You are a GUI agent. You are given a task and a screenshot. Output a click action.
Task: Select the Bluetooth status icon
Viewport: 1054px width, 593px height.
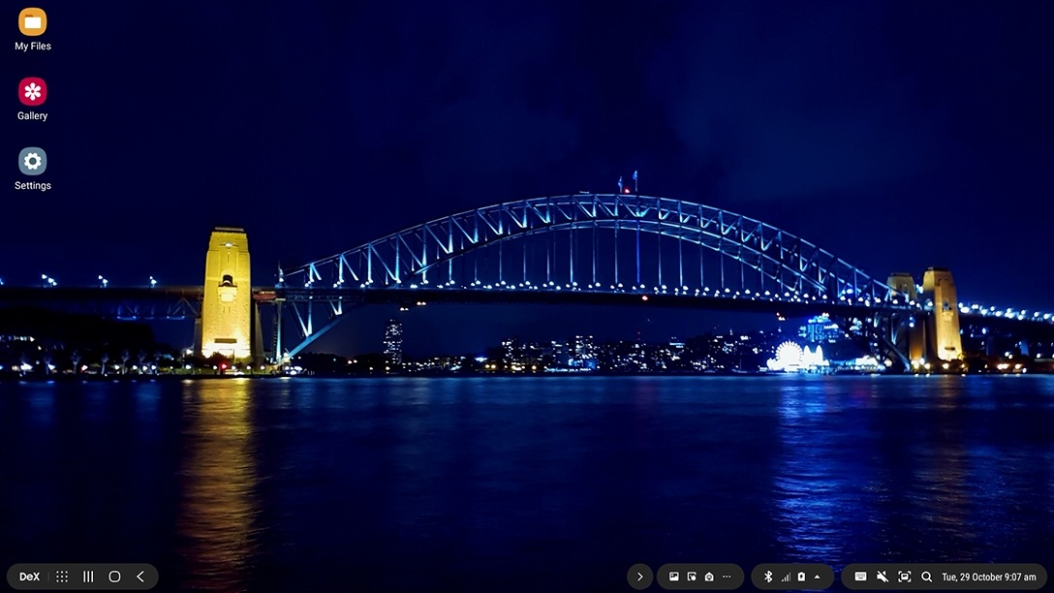(767, 576)
